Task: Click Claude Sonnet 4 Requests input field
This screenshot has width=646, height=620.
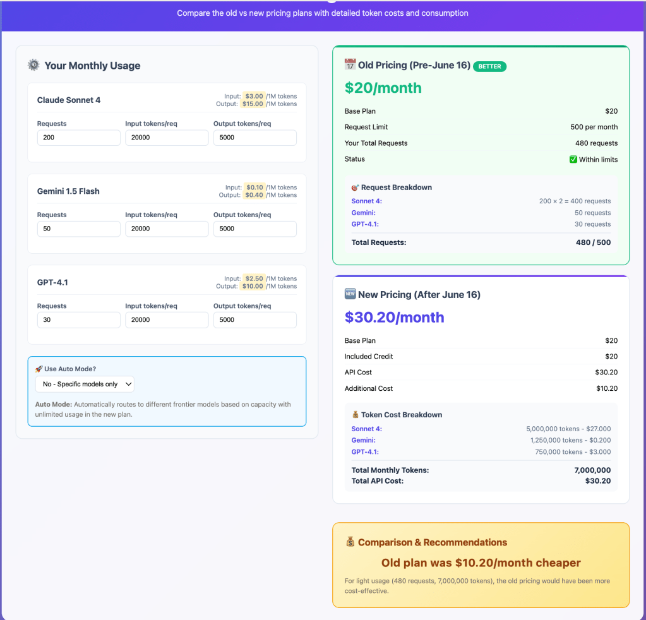Action: [x=78, y=138]
